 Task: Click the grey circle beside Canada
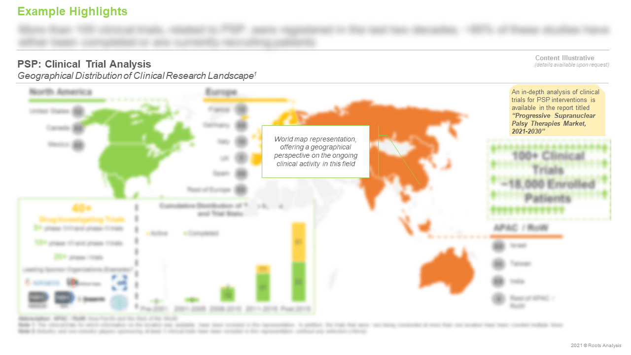(x=77, y=128)
